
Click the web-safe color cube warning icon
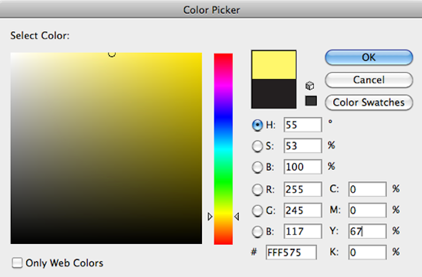310,86
